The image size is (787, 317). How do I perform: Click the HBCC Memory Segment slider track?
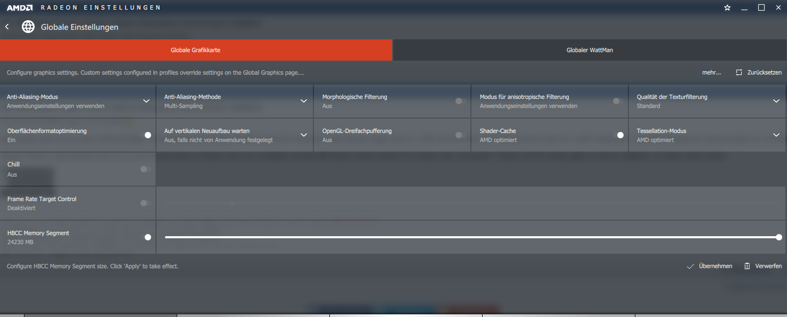(472, 237)
